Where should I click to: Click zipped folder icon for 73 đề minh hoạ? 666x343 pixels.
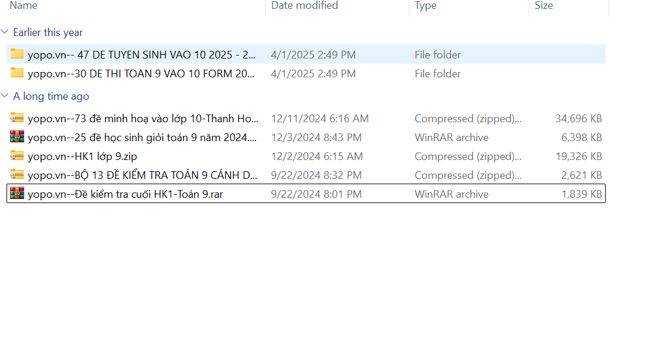[17, 118]
